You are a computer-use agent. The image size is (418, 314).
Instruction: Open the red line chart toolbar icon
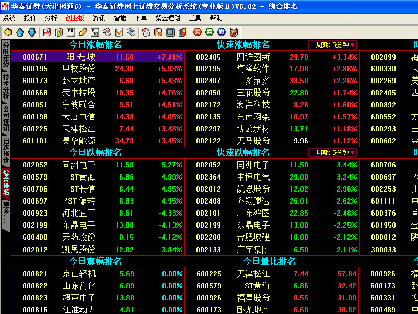pos(47,32)
